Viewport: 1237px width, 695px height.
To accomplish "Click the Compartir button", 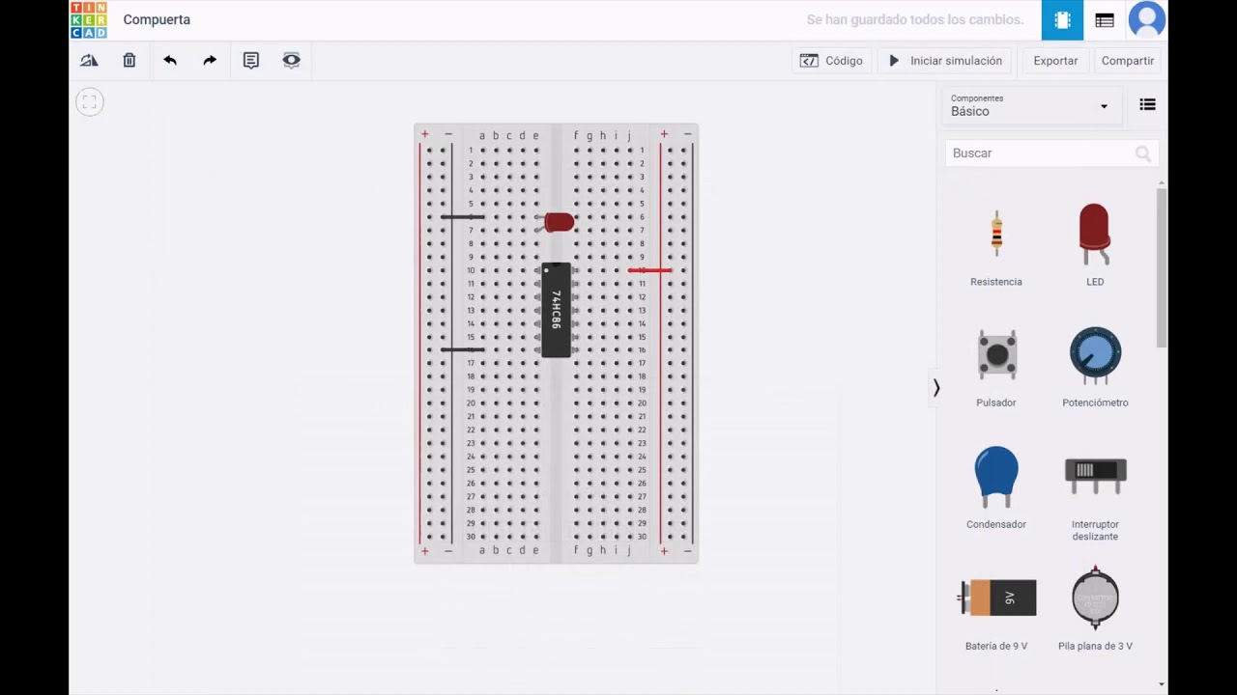I will 1128,60.
